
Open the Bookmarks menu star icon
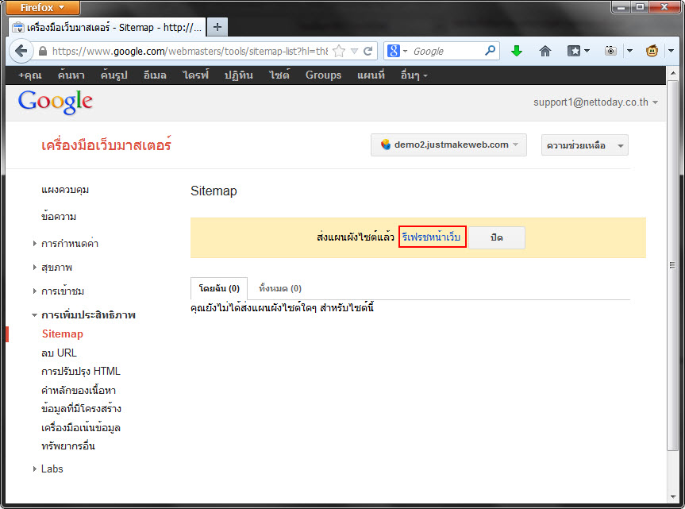574,51
